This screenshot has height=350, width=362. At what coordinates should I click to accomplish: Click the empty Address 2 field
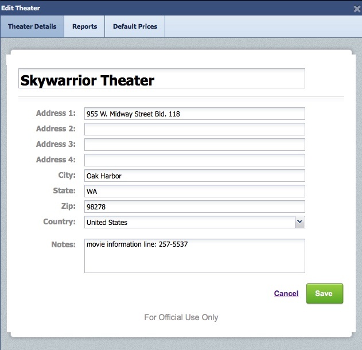click(194, 129)
